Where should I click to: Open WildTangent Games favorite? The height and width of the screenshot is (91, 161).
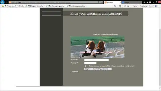(x=34, y=6)
